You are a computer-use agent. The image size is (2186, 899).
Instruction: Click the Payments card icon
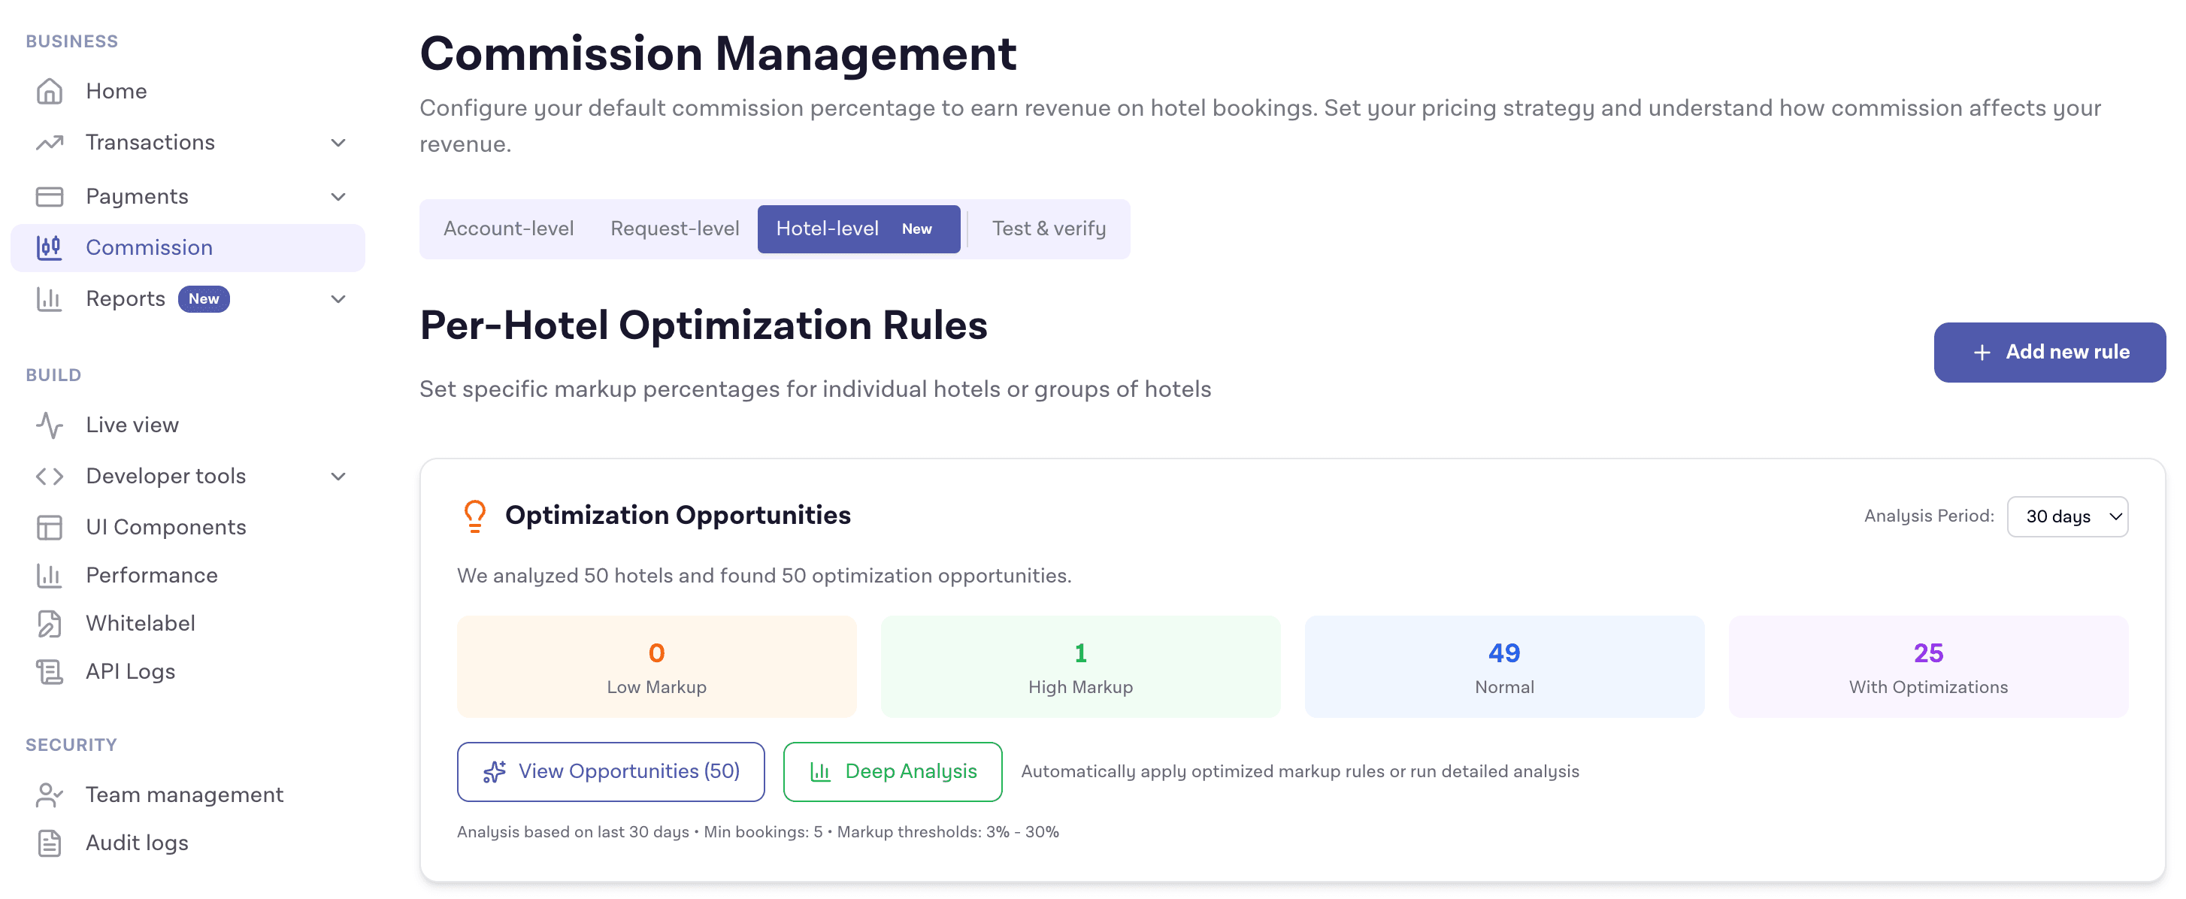coord(49,197)
